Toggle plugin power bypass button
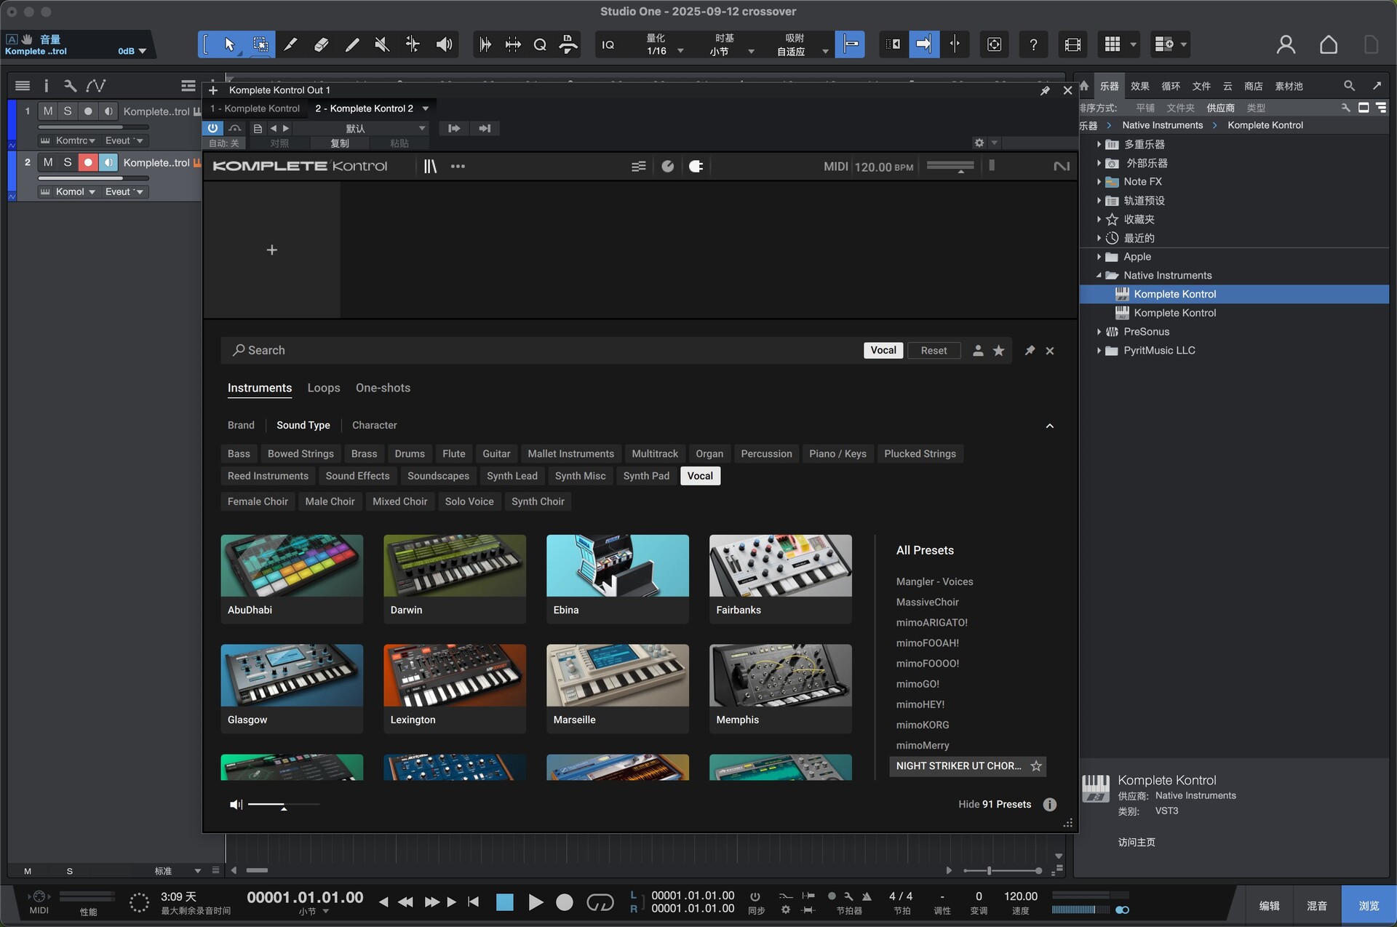 (212, 128)
